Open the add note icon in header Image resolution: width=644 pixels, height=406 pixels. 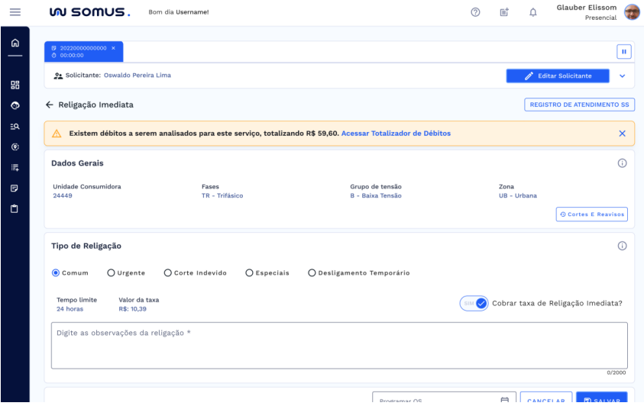point(504,12)
